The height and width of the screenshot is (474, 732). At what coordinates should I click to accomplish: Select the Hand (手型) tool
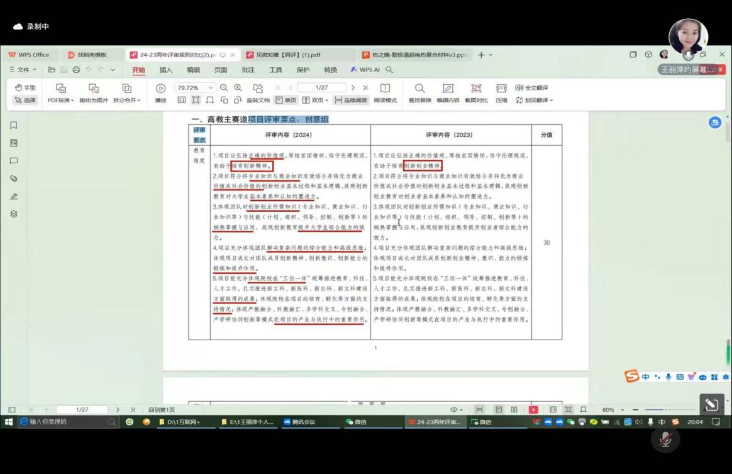[x=25, y=88]
